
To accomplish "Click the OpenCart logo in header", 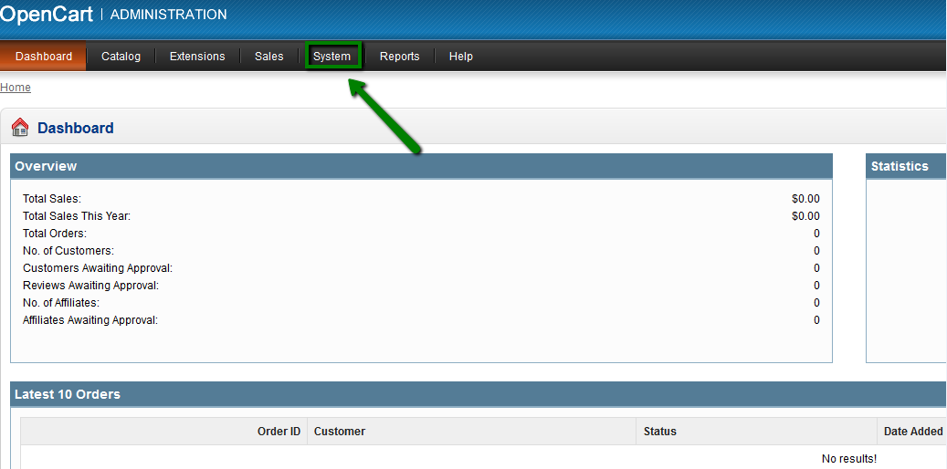I will click(x=47, y=15).
